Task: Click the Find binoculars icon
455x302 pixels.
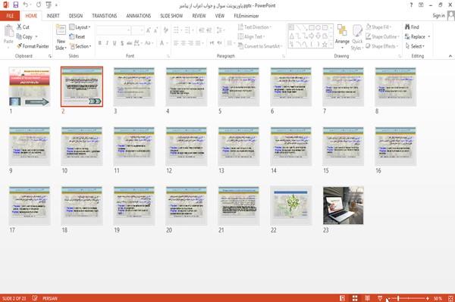Action: pyautogui.click(x=408, y=27)
